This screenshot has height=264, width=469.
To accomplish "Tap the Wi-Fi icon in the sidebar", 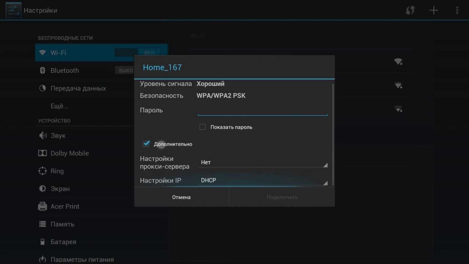I will (x=43, y=52).
